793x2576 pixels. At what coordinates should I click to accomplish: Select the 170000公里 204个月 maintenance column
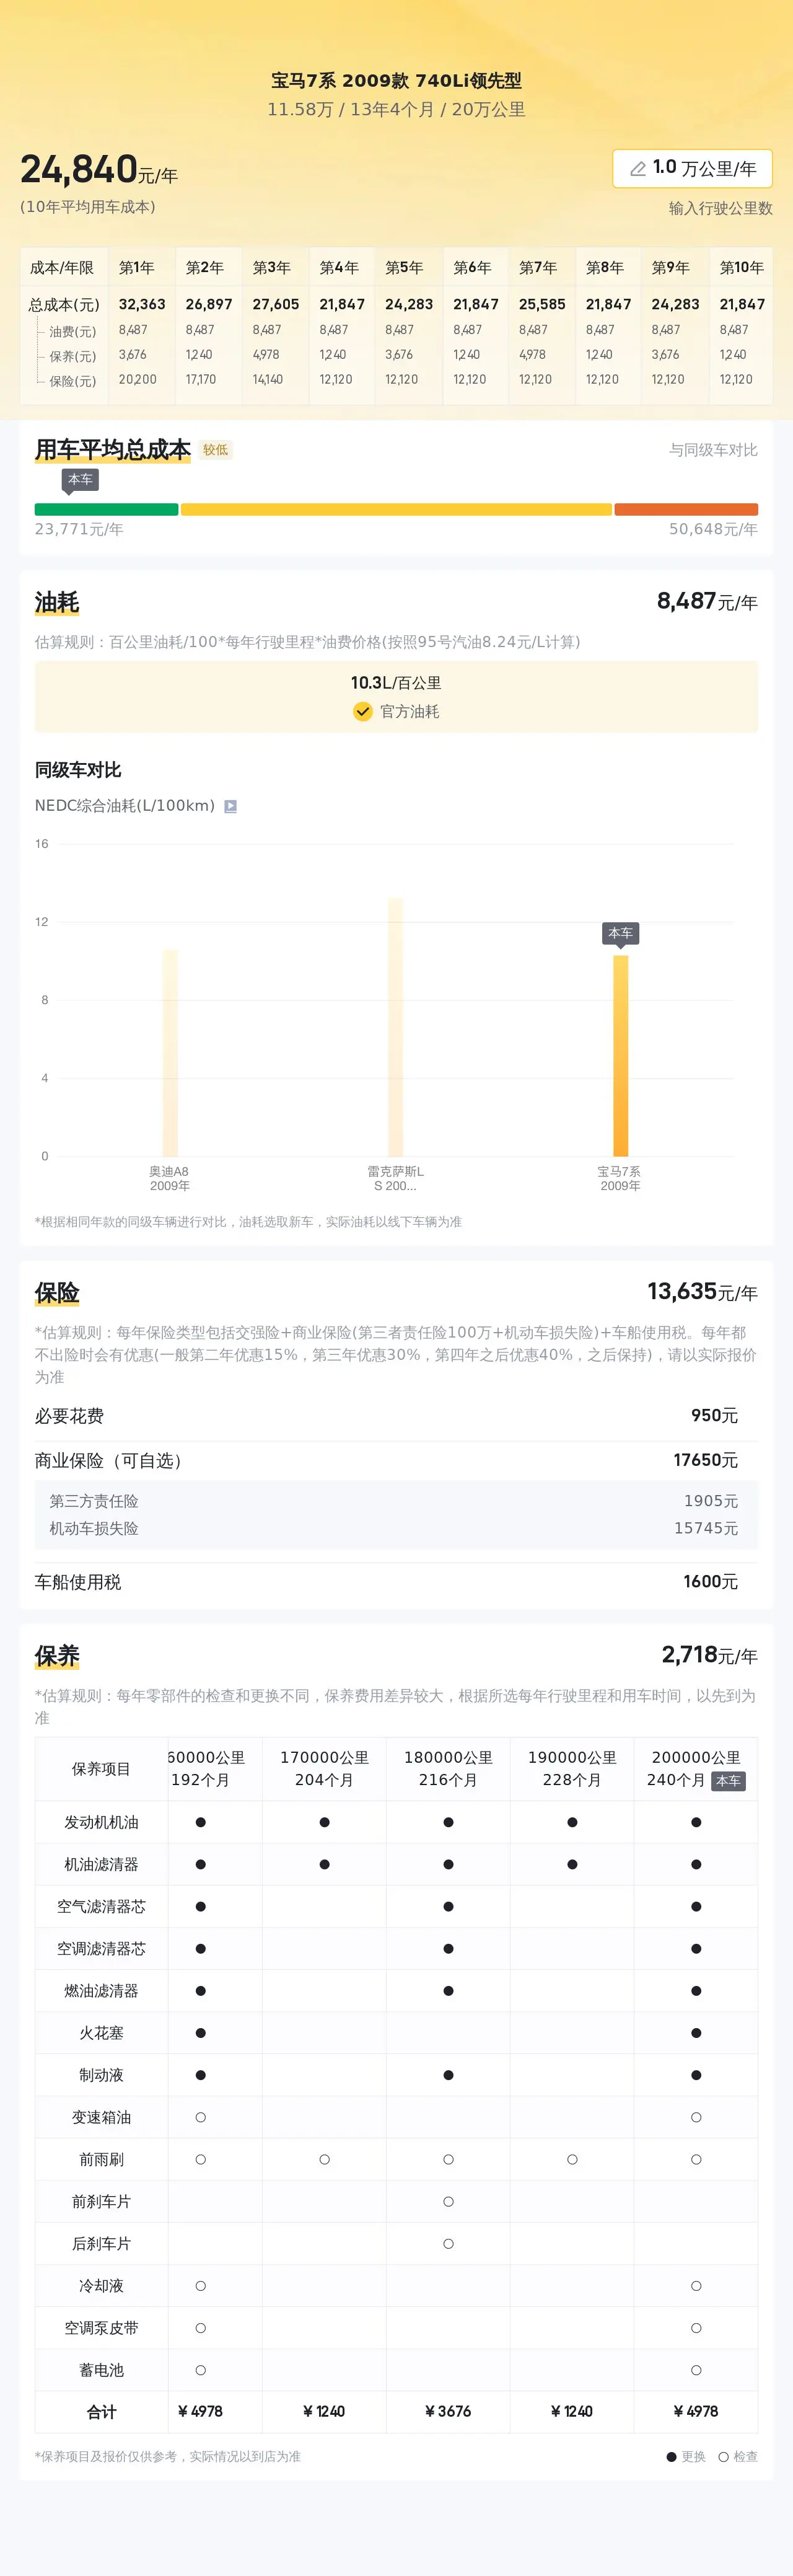(324, 1768)
